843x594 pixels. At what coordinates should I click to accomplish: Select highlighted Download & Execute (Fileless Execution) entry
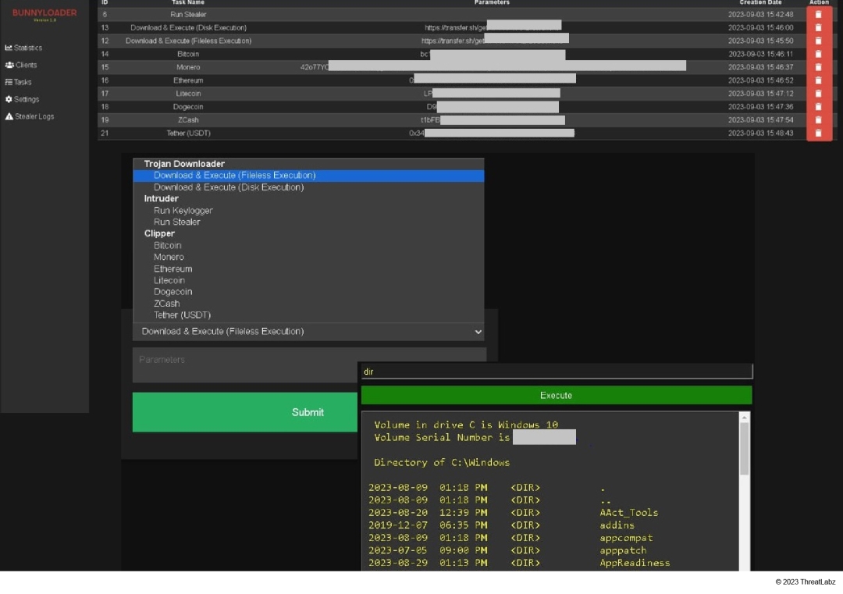coord(234,176)
